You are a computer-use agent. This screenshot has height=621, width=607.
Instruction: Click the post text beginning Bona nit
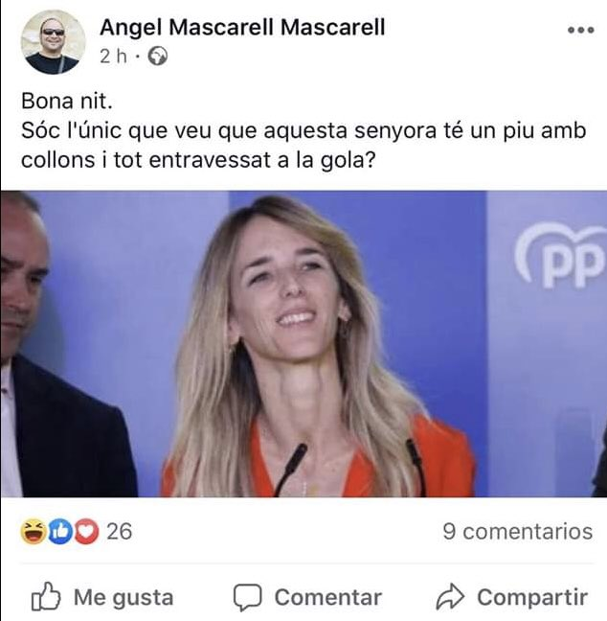pos(303,130)
